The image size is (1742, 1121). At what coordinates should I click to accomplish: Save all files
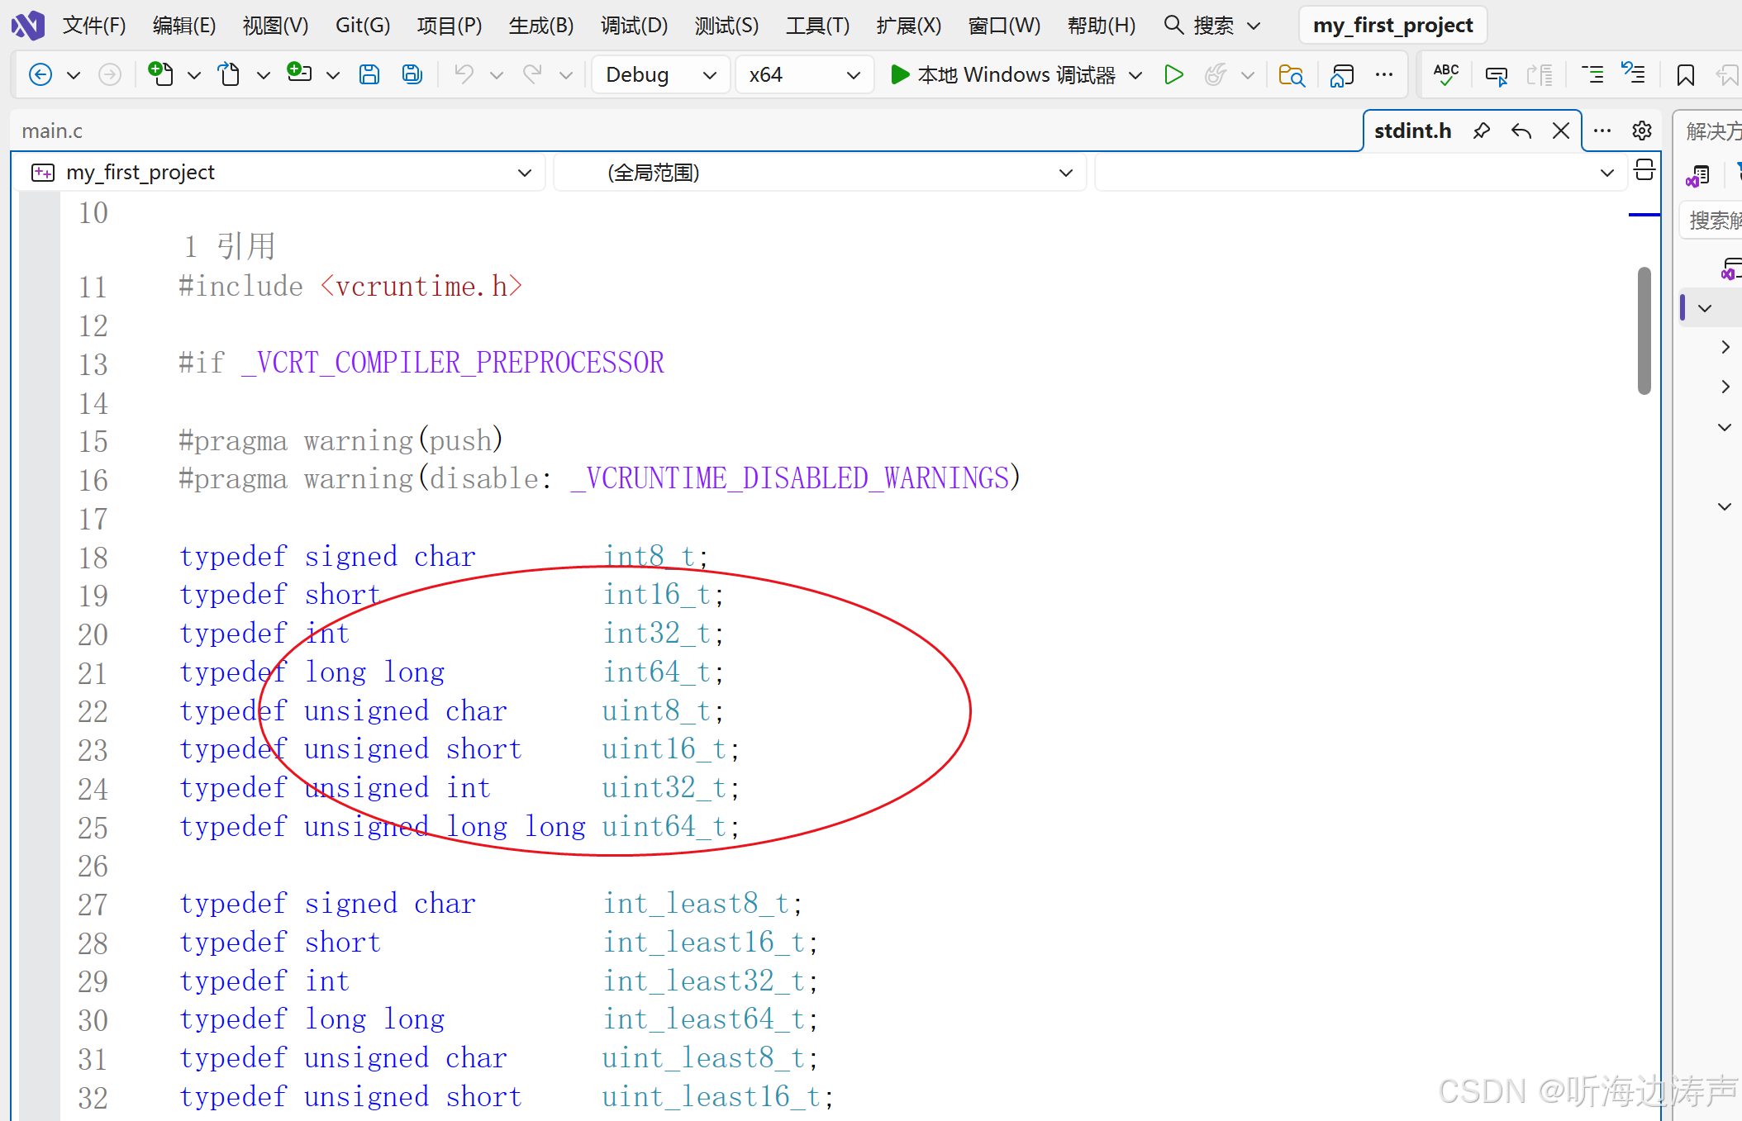pos(412,75)
